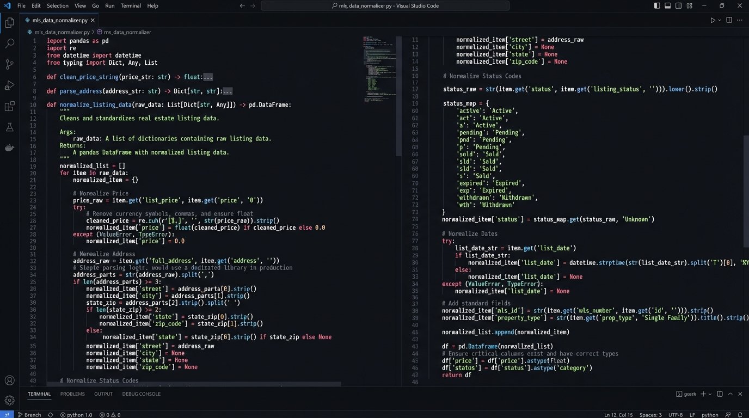Click the UTF-8 encoding status button
Screen dimensions: 749x418
coord(675,415)
